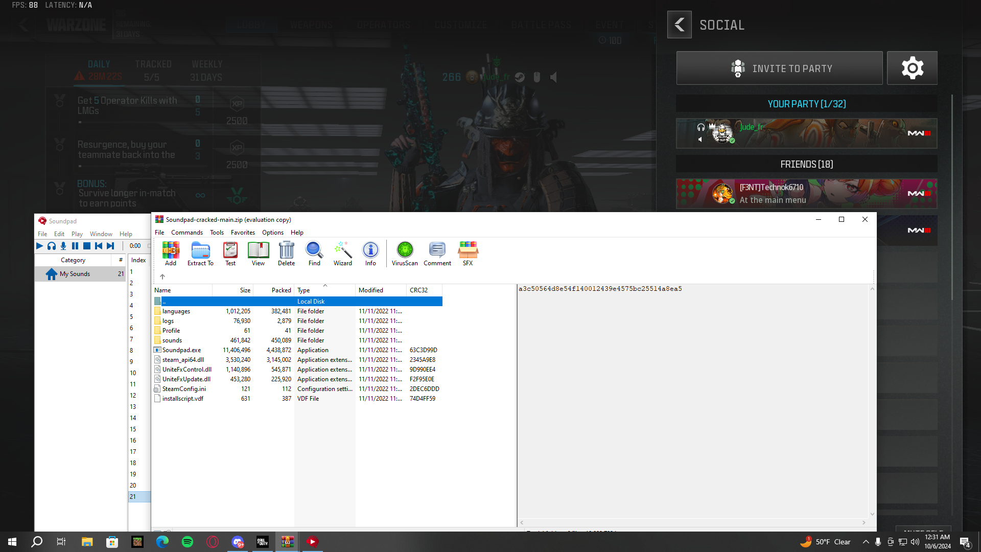The width and height of the screenshot is (981, 552).
Task: Click Soundpad microphone playback icon
Action: (63, 246)
